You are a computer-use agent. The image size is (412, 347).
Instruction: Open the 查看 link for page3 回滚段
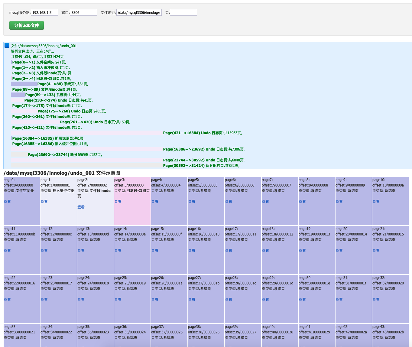[118, 202]
